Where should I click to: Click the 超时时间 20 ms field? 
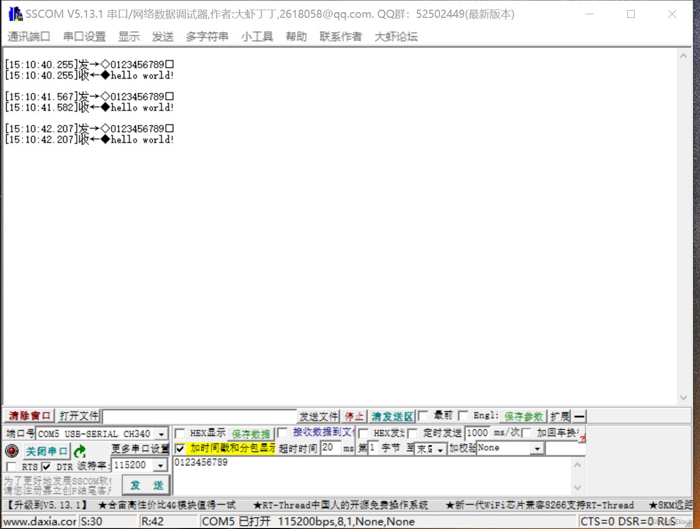coord(331,448)
